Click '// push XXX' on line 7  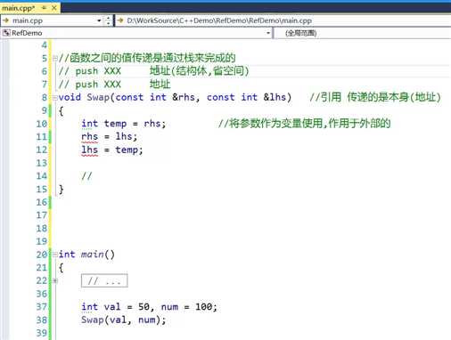point(90,85)
